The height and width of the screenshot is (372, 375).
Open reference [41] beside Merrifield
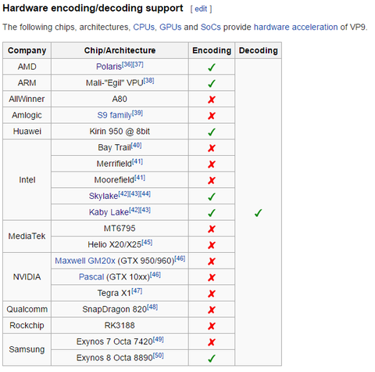(137, 161)
